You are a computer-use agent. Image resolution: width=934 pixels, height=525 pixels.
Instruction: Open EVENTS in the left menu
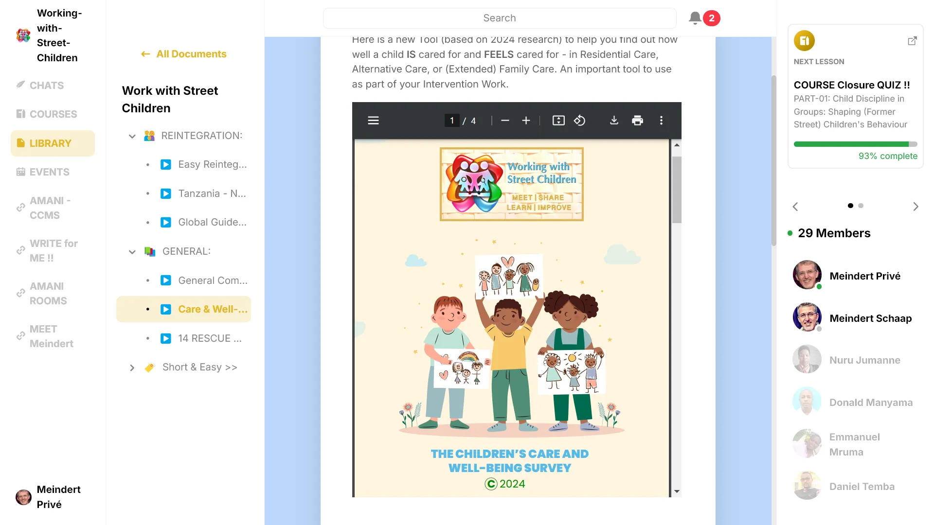pyautogui.click(x=49, y=172)
